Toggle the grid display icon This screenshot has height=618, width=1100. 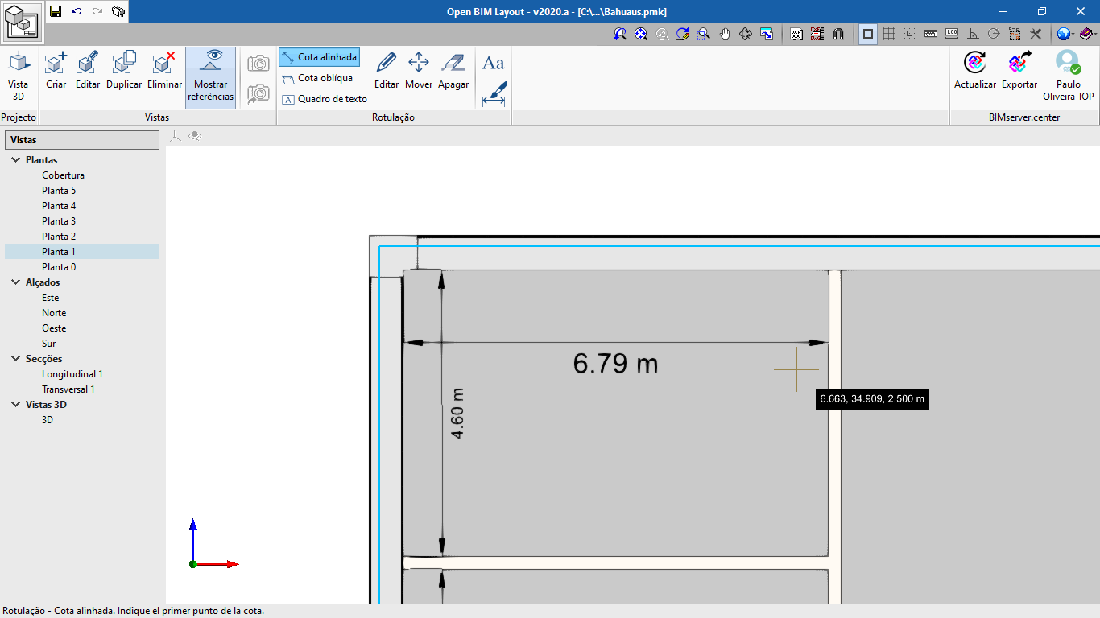click(887, 35)
